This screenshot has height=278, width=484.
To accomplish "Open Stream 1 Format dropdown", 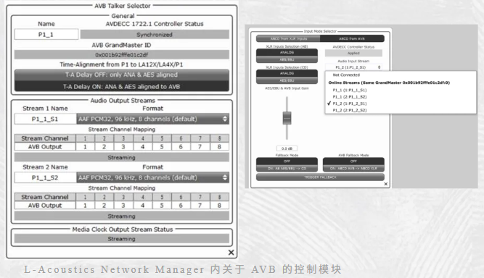I will pos(153,119).
